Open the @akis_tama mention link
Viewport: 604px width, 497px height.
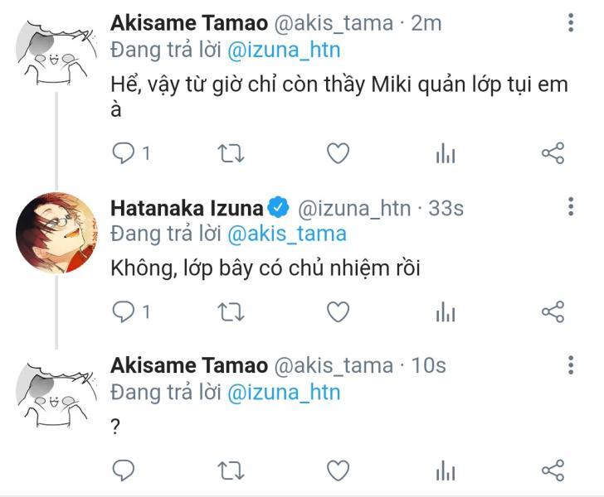(286, 234)
